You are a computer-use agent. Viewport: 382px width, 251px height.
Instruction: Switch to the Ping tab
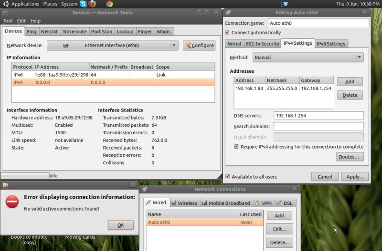tap(31, 31)
